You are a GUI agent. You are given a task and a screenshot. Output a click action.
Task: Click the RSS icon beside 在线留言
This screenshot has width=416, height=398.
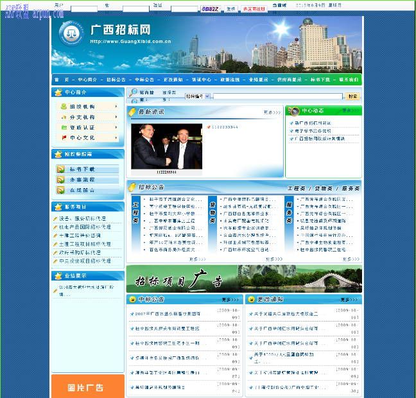[60, 190]
